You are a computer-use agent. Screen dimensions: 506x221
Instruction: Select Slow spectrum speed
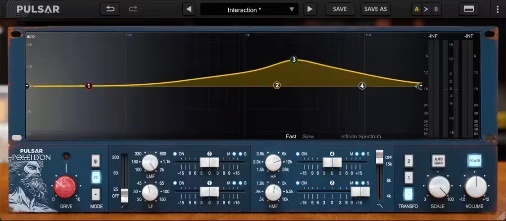click(308, 137)
